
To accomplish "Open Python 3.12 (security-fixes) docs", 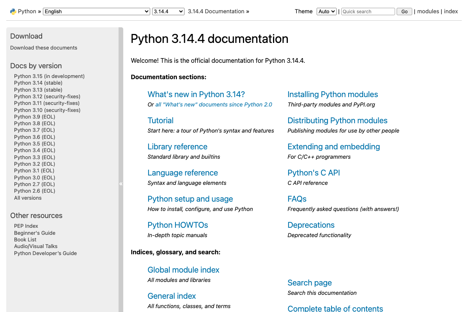I will pyautogui.click(x=47, y=96).
